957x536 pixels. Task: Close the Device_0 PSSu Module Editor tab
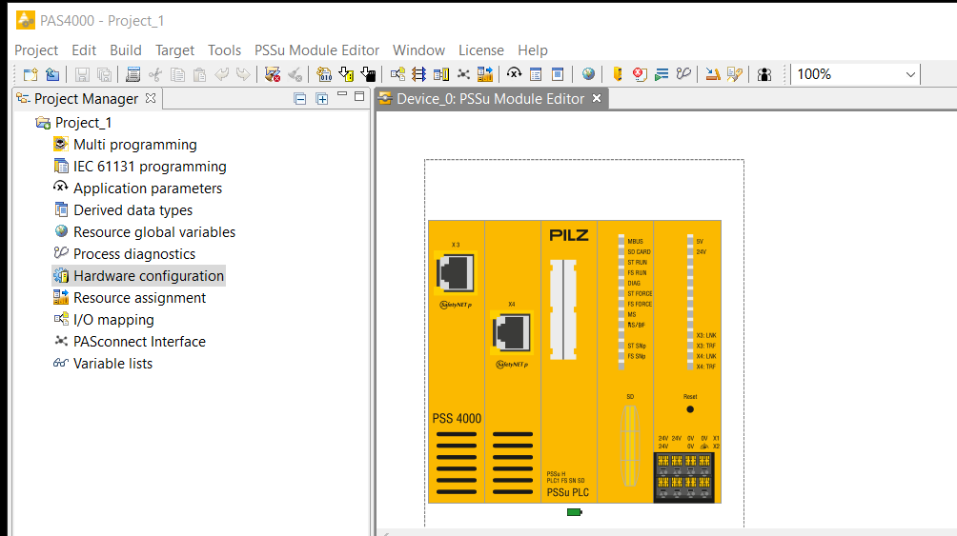pos(597,98)
